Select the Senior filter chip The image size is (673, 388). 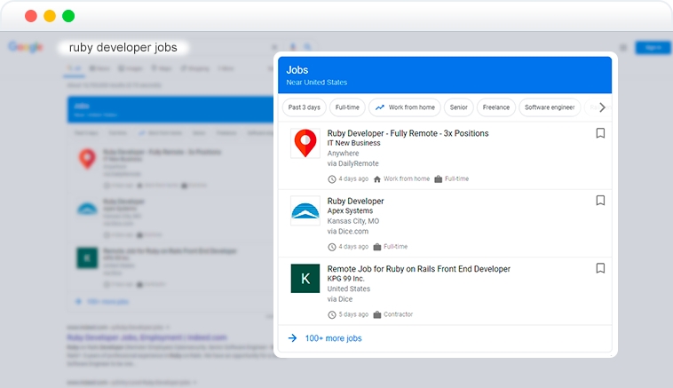(458, 107)
